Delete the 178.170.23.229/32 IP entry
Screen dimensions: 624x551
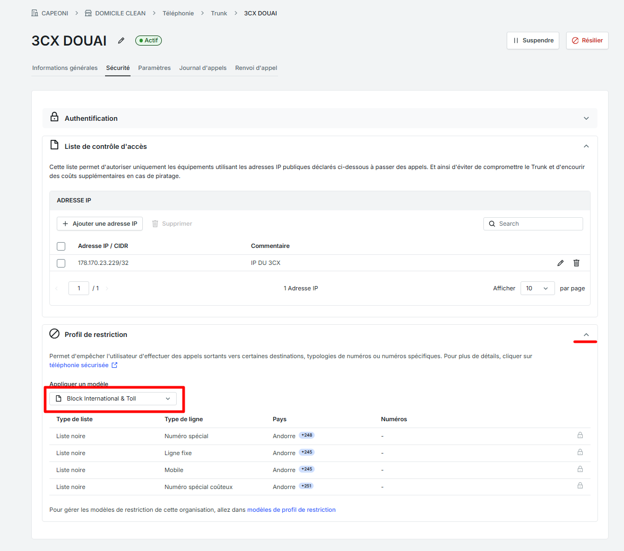pos(576,263)
